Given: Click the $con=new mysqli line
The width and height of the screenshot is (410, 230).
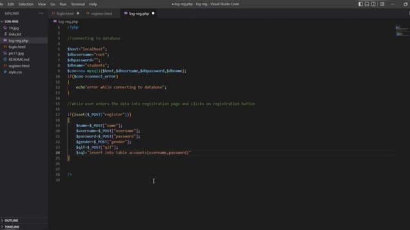Looking at the screenshot, I should pos(127,71).
